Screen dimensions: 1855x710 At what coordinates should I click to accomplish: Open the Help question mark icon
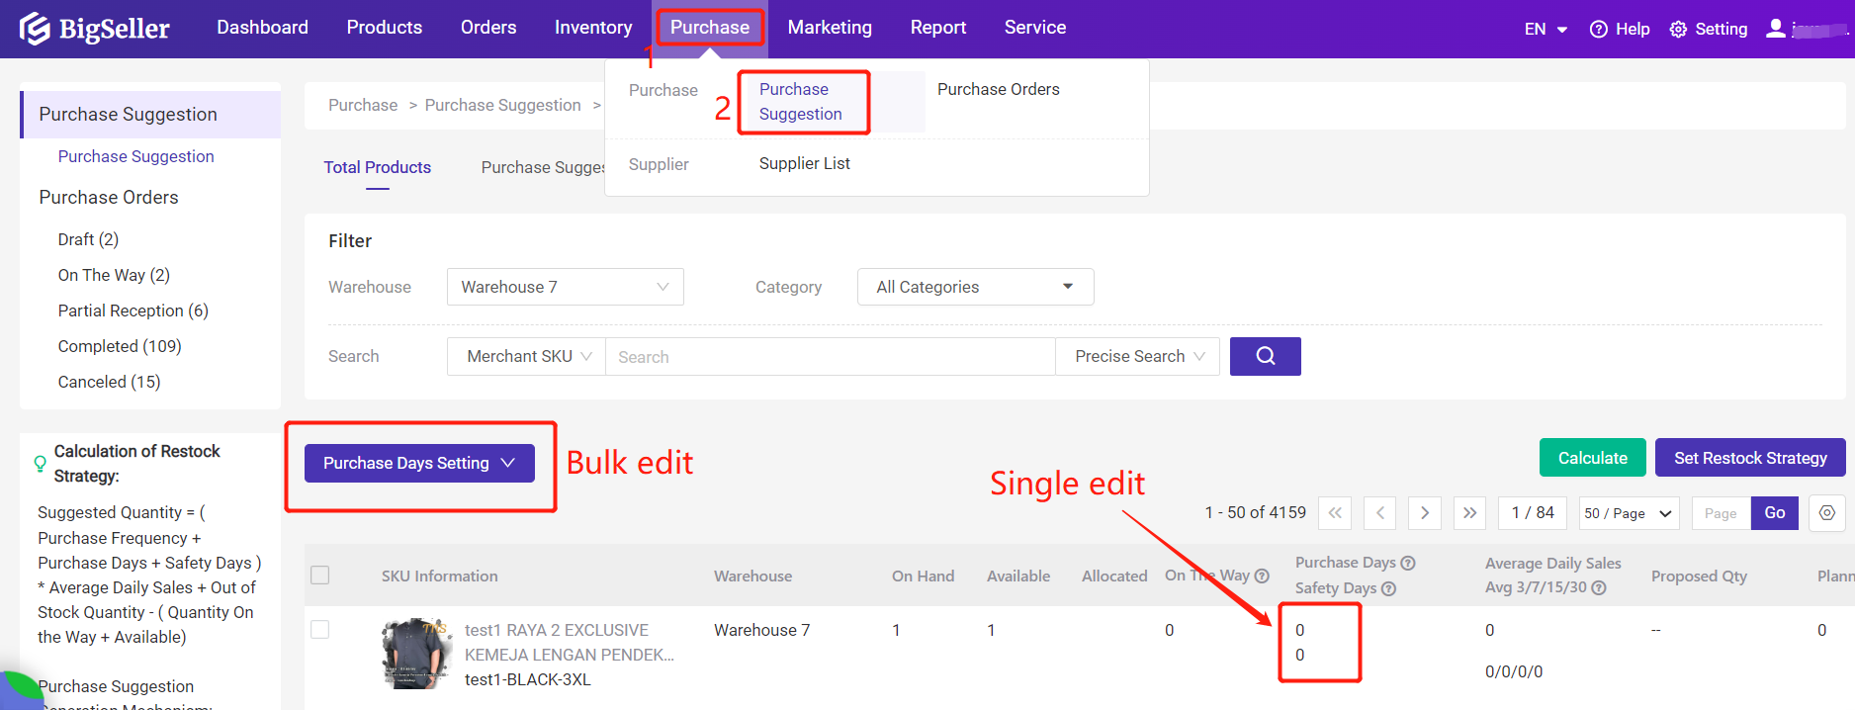point(1598,30)
